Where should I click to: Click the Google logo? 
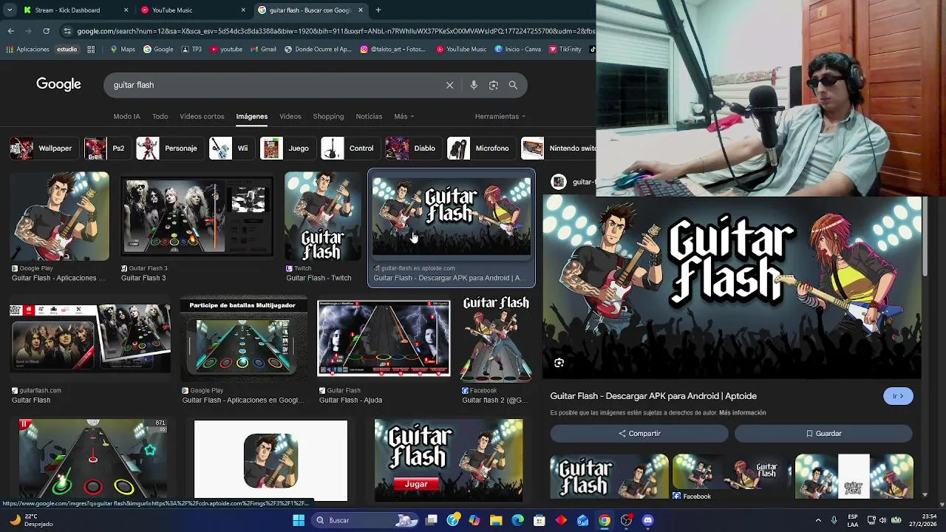tap(58, 84)
